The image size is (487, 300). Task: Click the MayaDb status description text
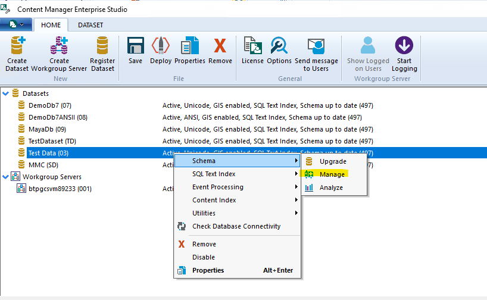(x=268, y=129)
